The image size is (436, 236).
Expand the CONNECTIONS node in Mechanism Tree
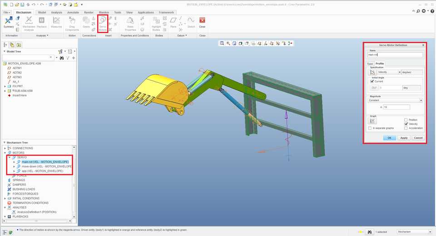(5, 148)
